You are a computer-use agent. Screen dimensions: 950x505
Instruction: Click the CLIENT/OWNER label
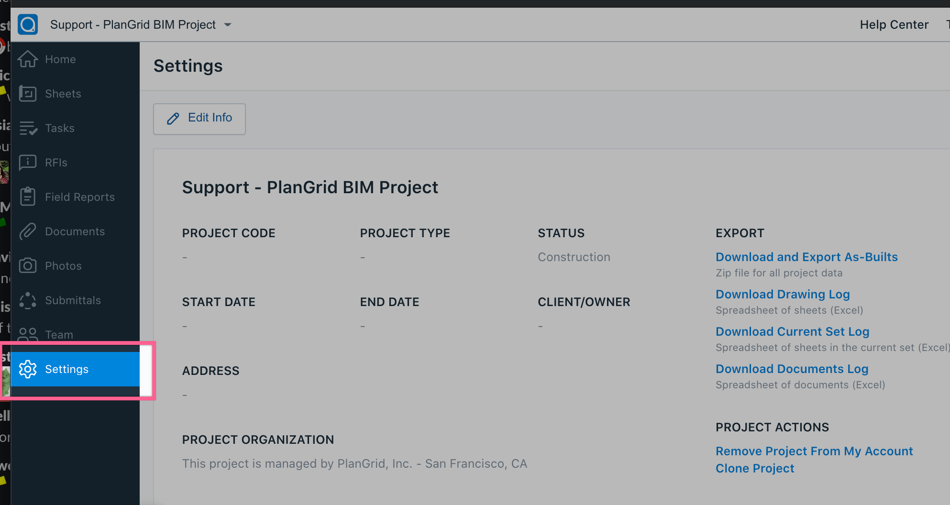[584, 302]
